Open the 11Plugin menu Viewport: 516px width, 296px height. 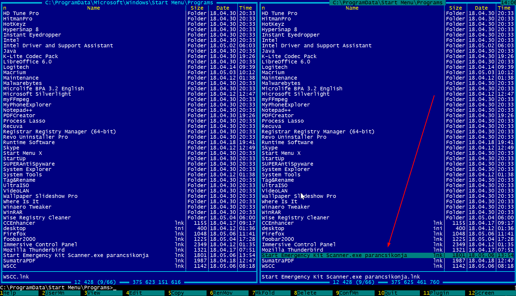tap(444, 293)
